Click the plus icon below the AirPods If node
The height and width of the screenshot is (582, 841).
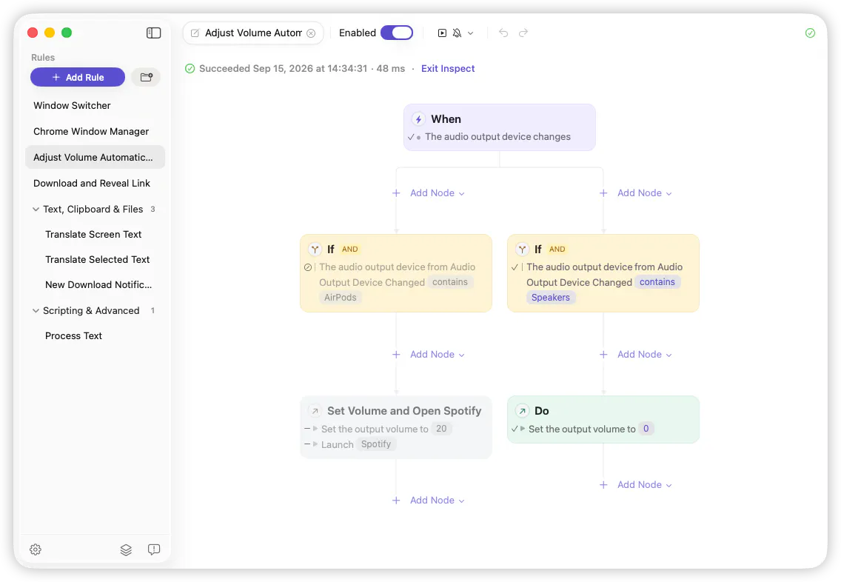(x=396, y=355)
